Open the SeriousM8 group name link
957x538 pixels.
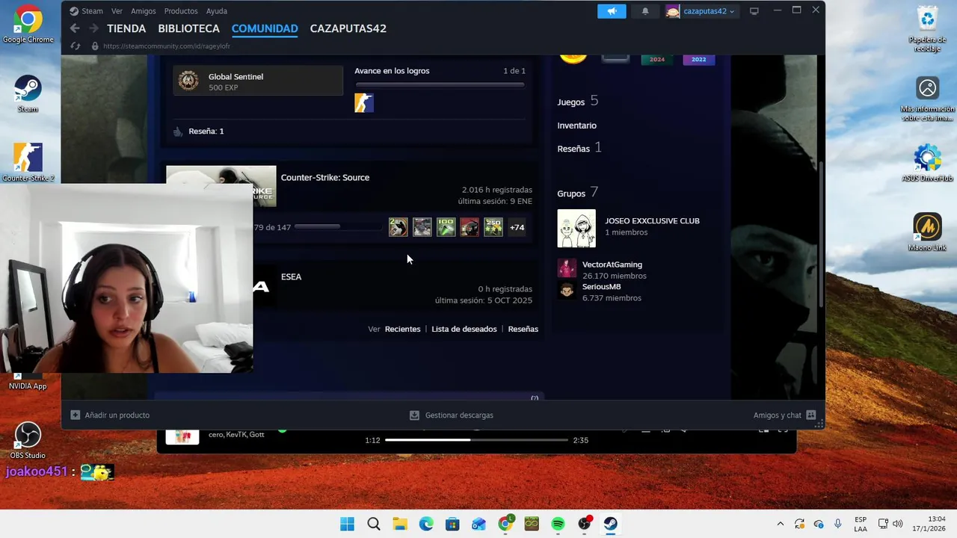coord(602,287)
